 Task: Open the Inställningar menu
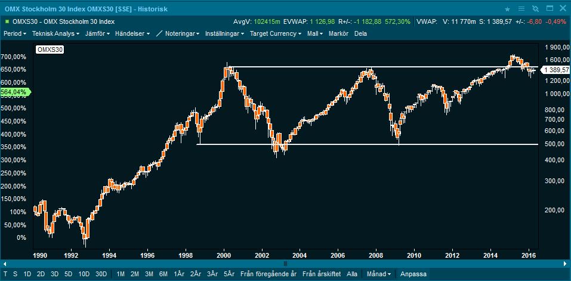tap(224, 33)
